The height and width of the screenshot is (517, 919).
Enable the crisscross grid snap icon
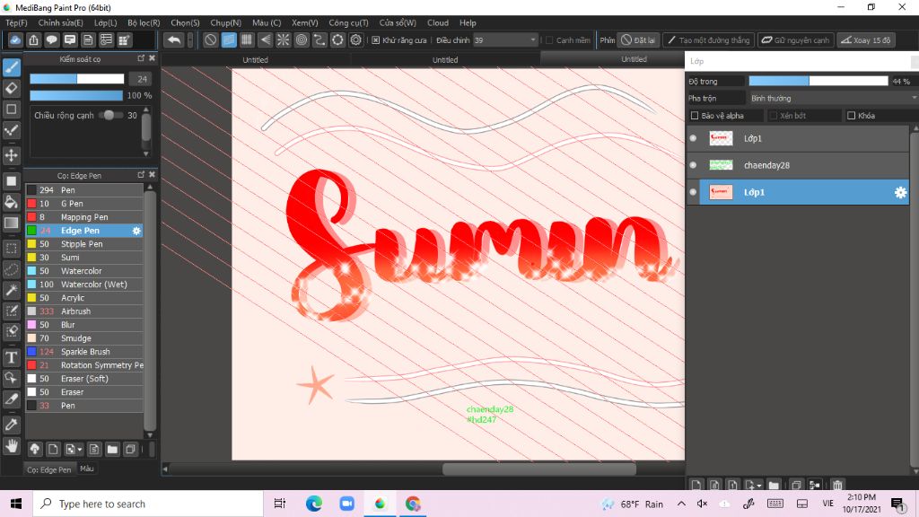click(247, 39)
